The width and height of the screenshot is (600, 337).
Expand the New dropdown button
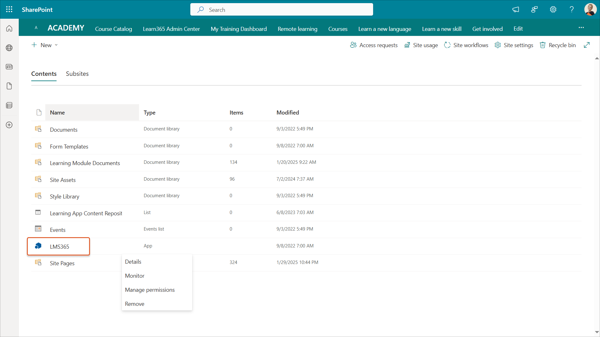pos(45,45)
